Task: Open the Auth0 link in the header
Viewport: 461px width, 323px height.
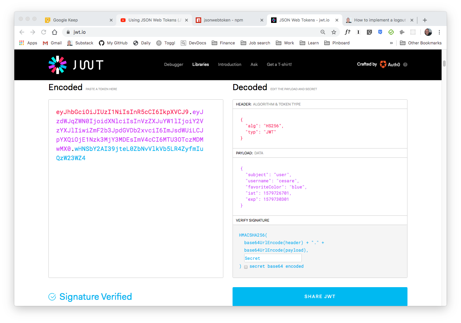Action: point(390,65)
